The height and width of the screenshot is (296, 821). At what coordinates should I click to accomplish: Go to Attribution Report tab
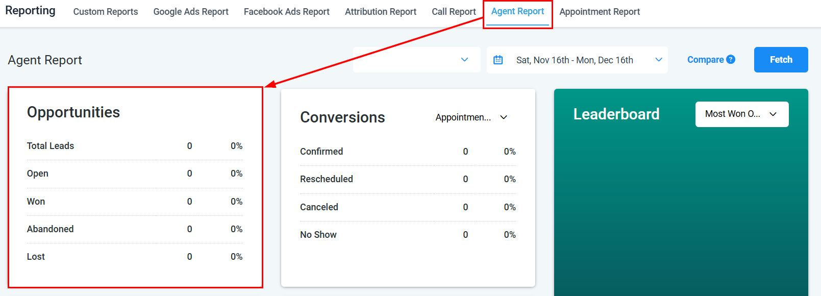381,12
